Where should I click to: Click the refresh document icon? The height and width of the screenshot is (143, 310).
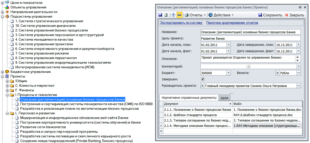click(166, 15)
